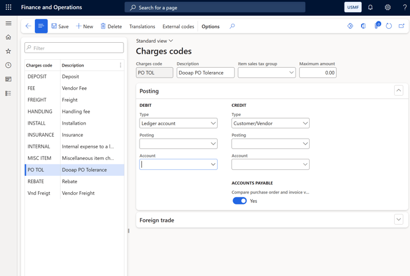Image resolution: width=410 pixels, height=276 pixels.
Task: Click the Delete button
Action: (x=111, y=26)
